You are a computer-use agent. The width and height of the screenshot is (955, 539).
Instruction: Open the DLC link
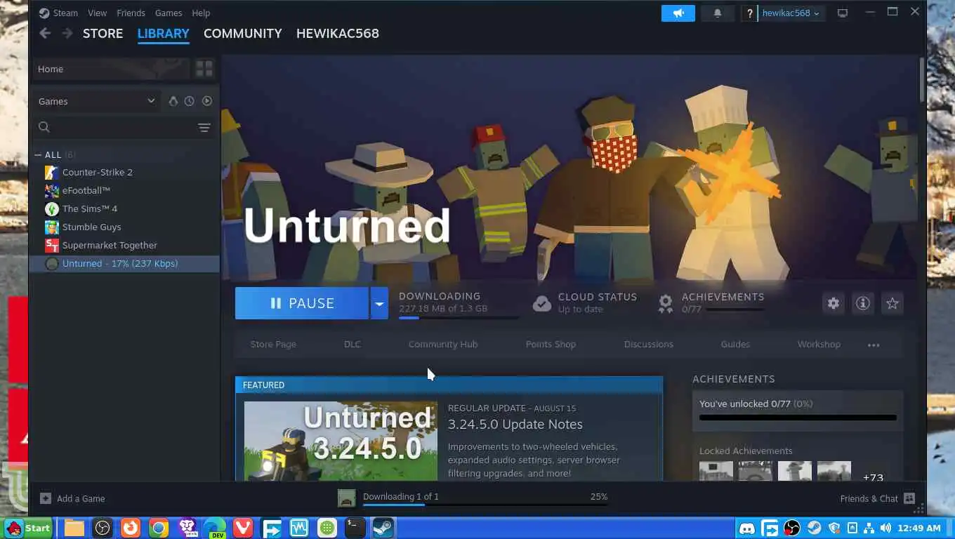(x=353, y=344)
